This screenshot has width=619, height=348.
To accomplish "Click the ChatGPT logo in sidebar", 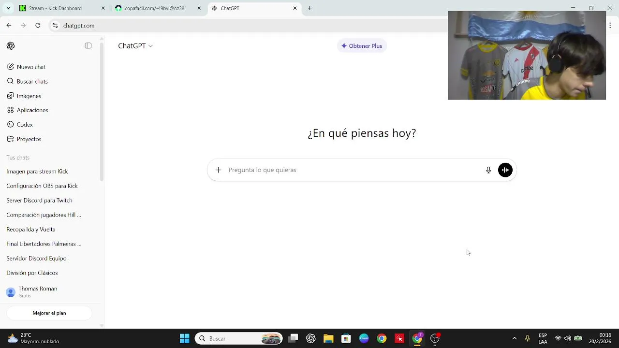I will tap(11, 46).
